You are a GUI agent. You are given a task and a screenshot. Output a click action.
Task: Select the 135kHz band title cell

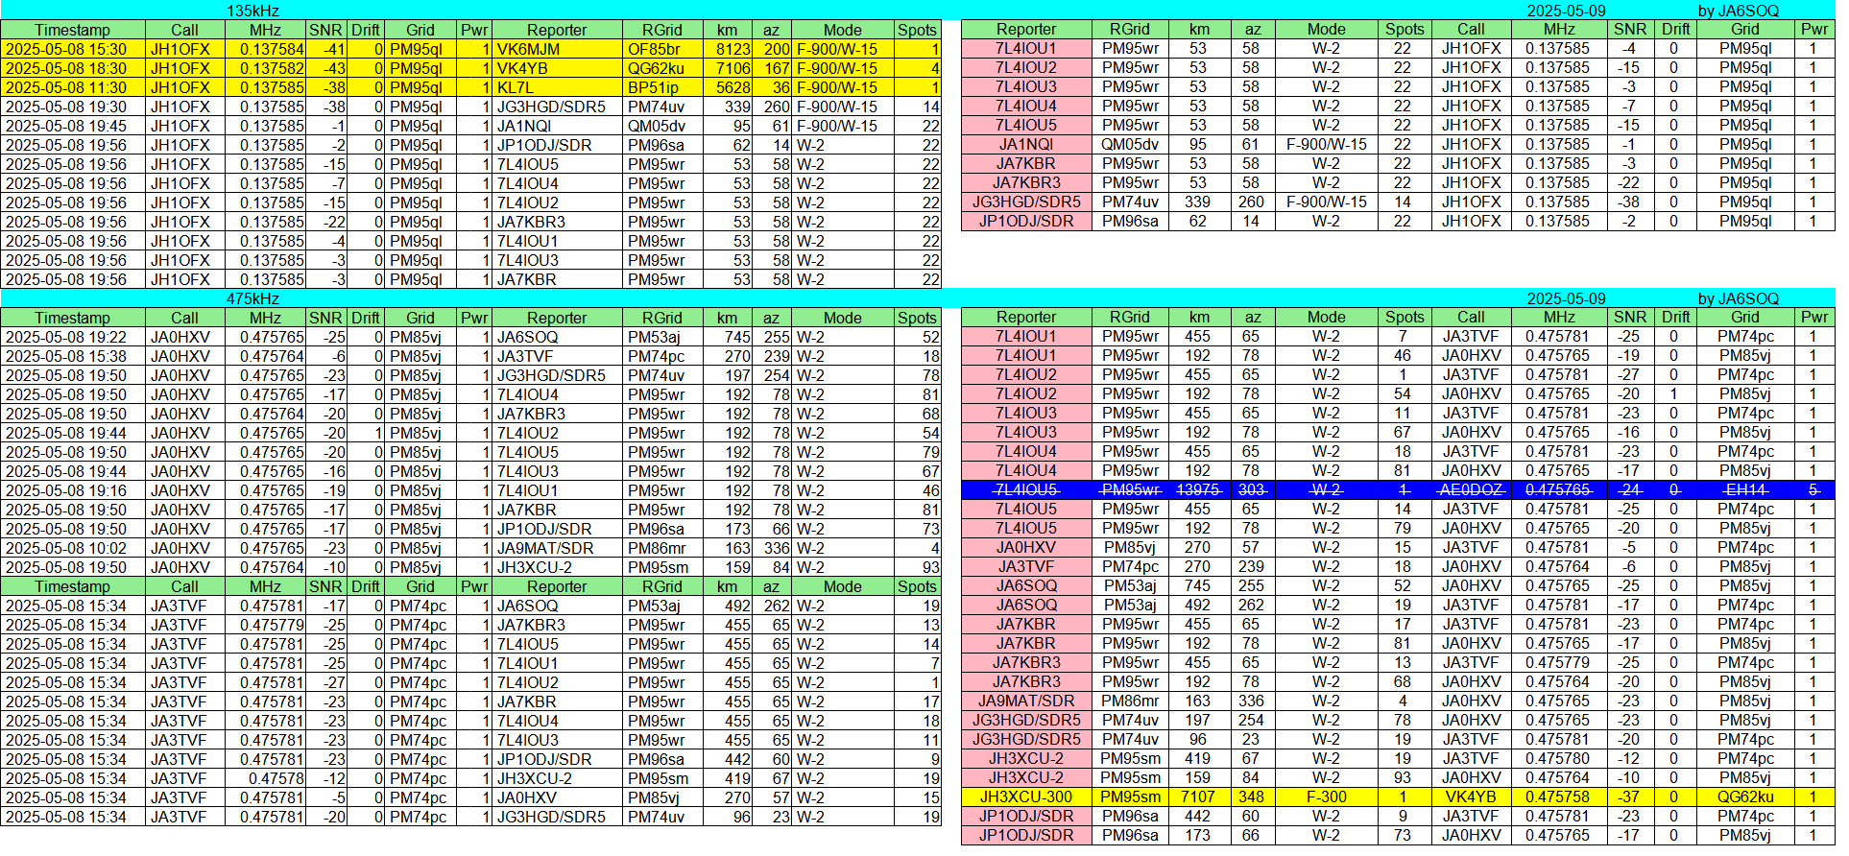(x=252, y=11)
